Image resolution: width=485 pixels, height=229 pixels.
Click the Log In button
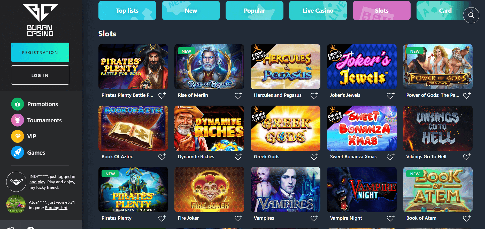coord(40,75)
